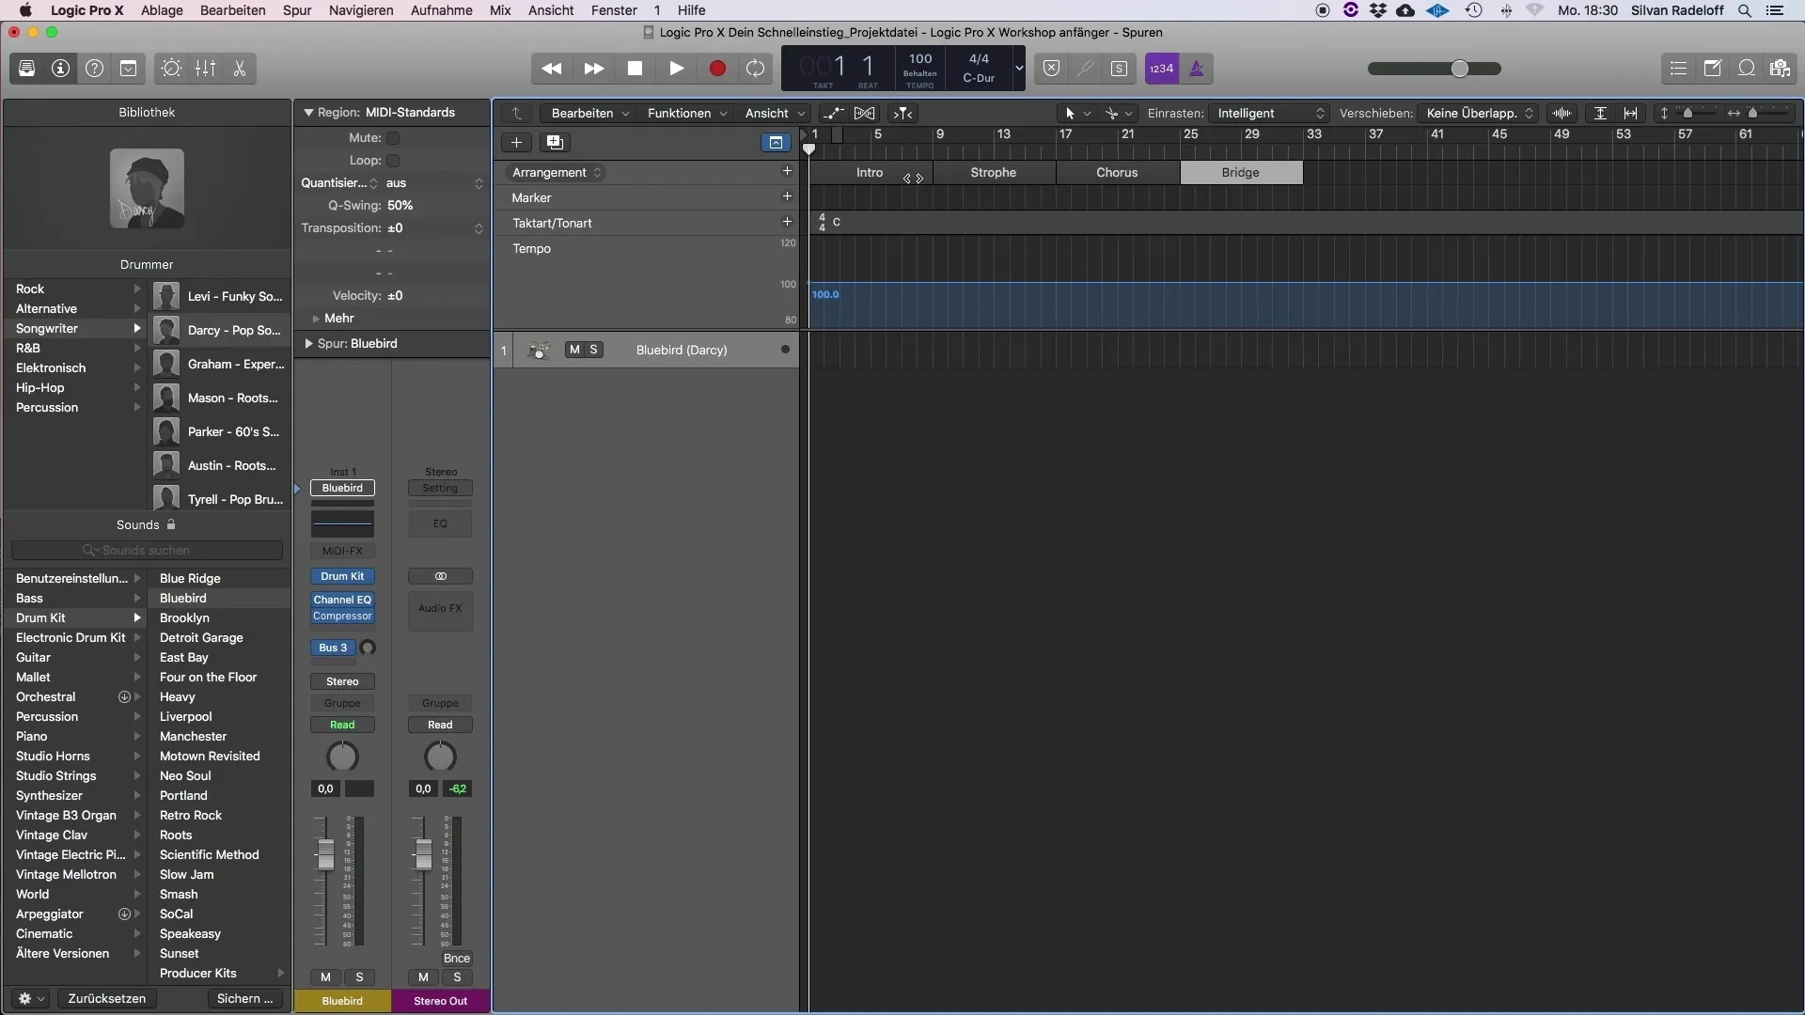The width and height of the screenshot is (1805, 1015).
Task: Click the Channel EQ plugin on track
Action: (x=342, y=600)
